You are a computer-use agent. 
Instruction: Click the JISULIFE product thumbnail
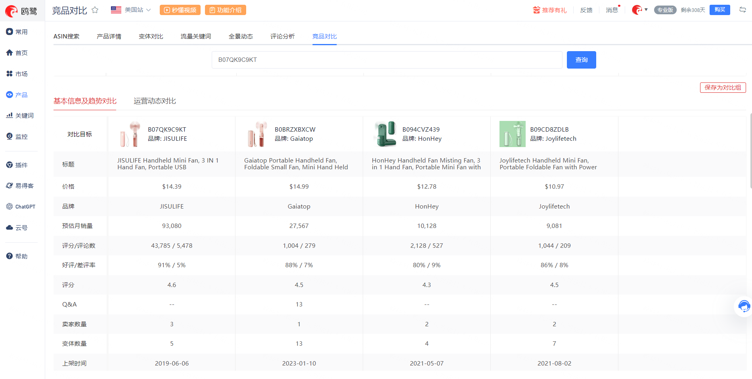[130, 134]
